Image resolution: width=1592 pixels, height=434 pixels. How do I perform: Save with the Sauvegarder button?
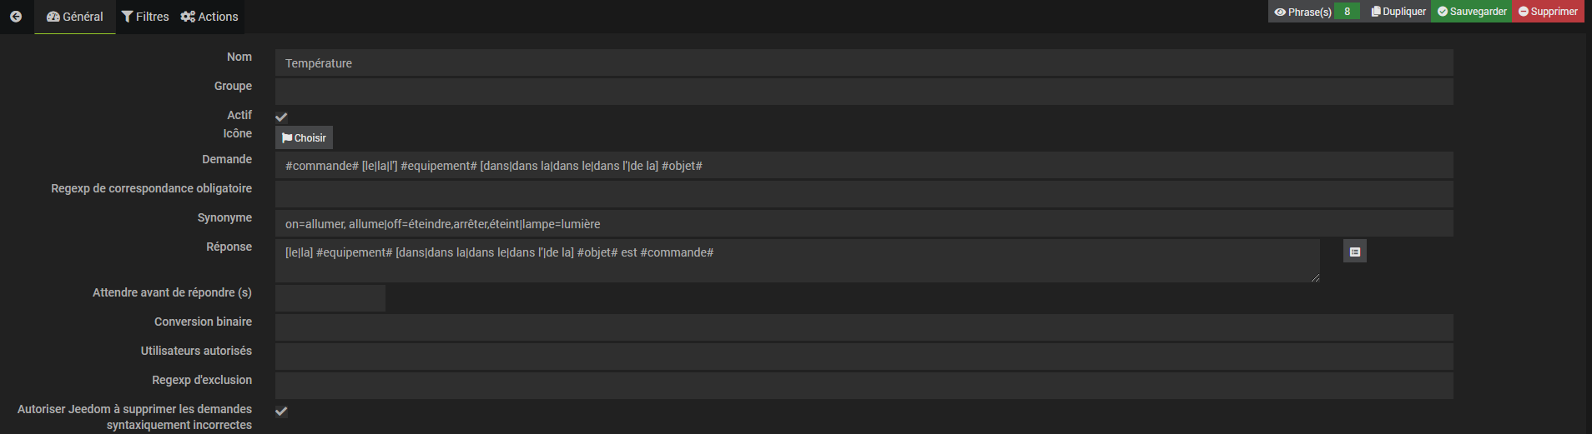[1472, 12]
